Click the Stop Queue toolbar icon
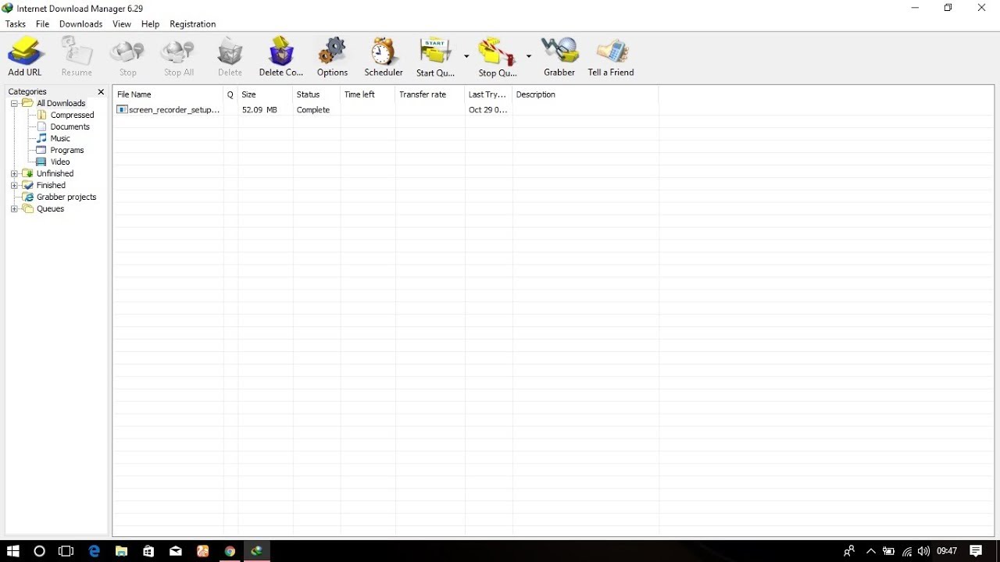The height and width of the screenshot is (562, 1000). click(498, 56)
